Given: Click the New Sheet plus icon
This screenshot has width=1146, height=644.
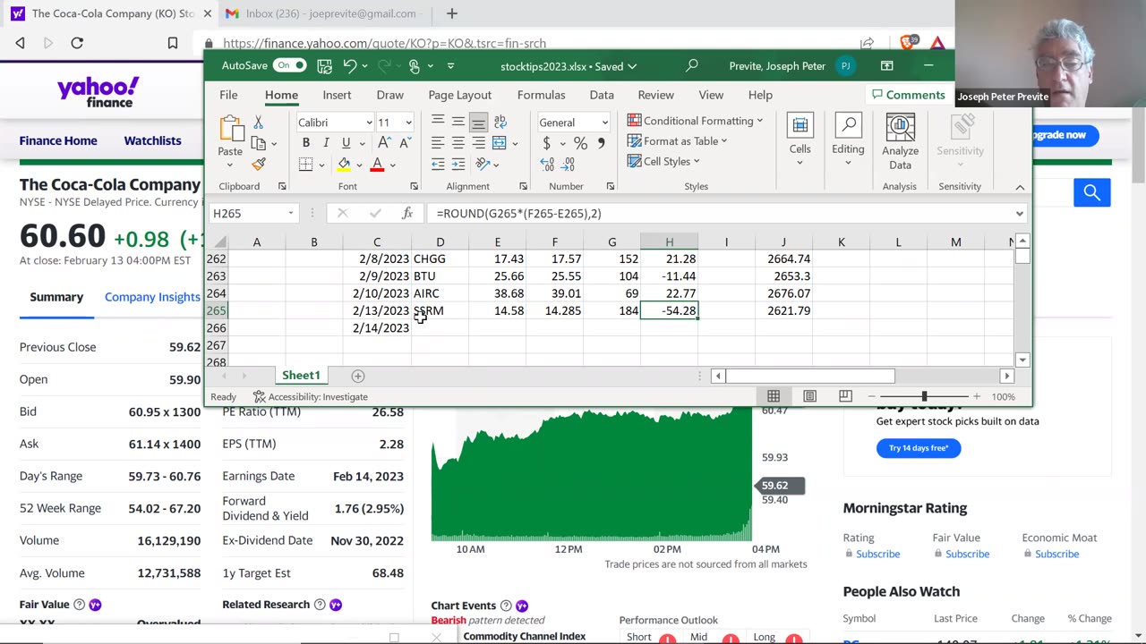Looking at the screenshot, I should [357, 377].
